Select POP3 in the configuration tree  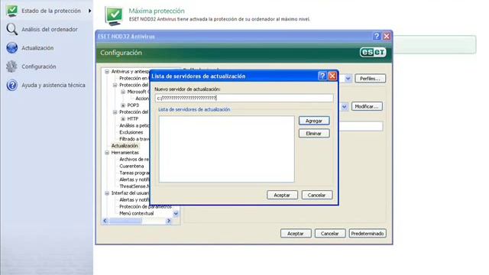133,105
